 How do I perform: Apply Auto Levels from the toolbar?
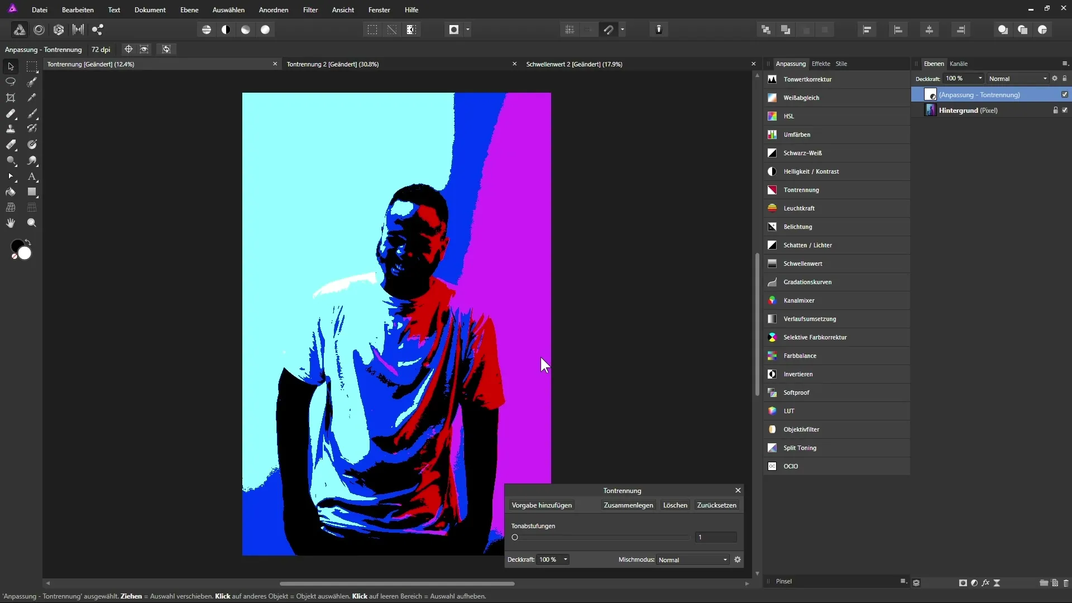207,30
